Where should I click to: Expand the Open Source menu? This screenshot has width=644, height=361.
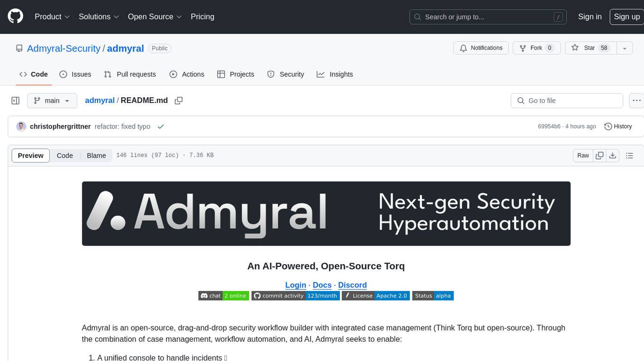click(x=155, y=17)
